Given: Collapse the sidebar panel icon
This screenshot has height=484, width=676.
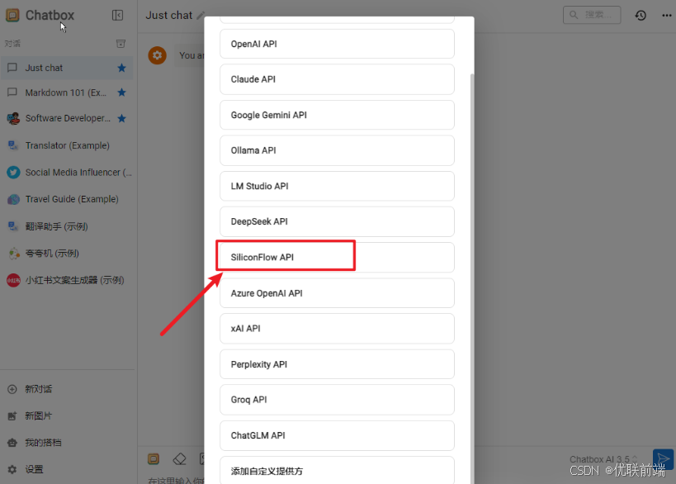Looking at the screenshot, I should pos(117,15).
